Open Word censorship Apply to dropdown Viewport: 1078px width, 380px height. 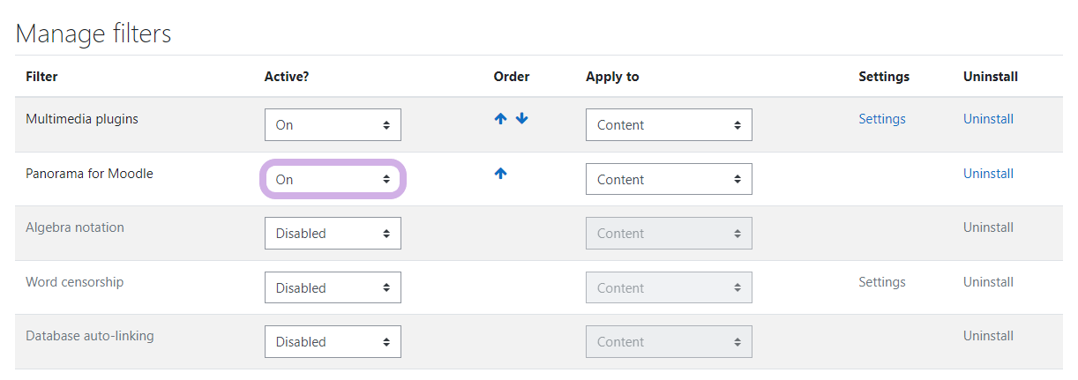pos(669,287)
